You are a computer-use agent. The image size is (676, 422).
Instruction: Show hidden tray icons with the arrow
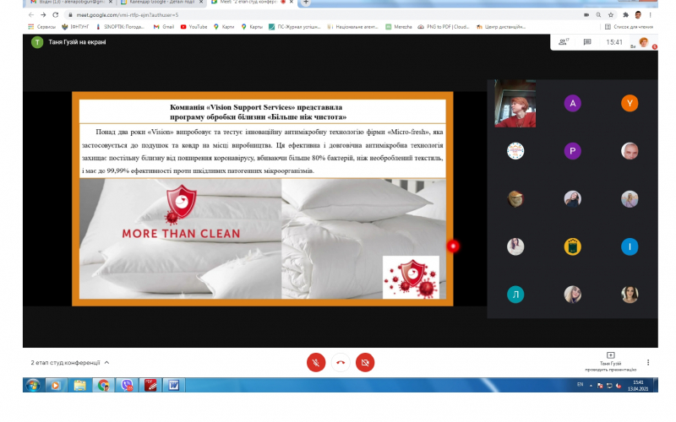pyautogui.click(x=591, y=386)
